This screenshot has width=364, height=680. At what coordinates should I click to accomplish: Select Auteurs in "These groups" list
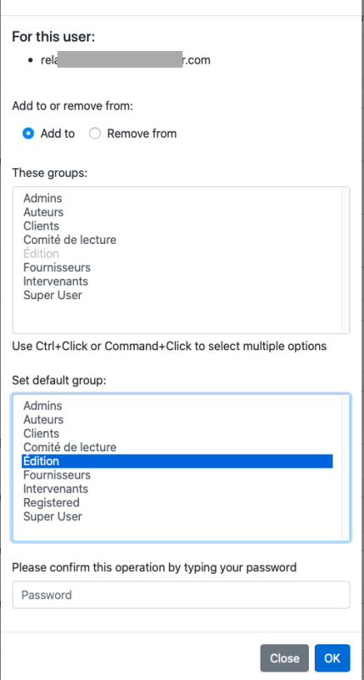tap(177, 212)
